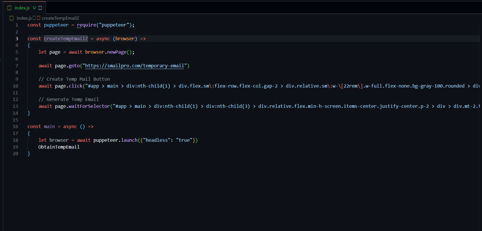Click the breadcrumb separator chevron after index.js
The image size is (482, 231).
pos(34,18)
